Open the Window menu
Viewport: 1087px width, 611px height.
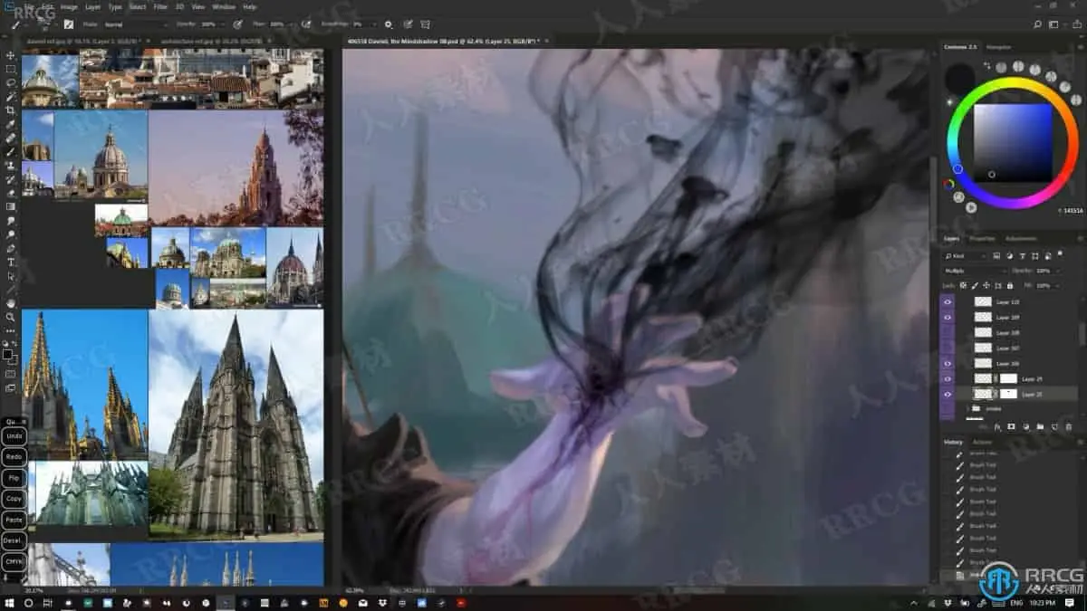(224, 6)
